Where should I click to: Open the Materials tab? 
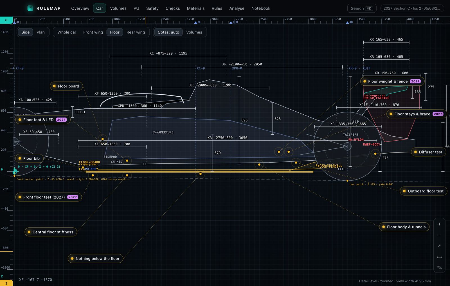coord(196,8)
